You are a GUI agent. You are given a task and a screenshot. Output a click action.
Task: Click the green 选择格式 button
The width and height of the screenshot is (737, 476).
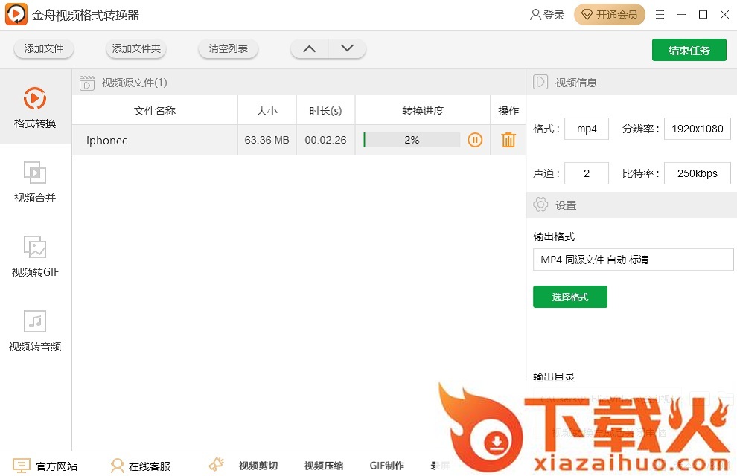click(570, 297)
